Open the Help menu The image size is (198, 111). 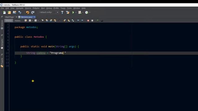click(x=84, y=8)
